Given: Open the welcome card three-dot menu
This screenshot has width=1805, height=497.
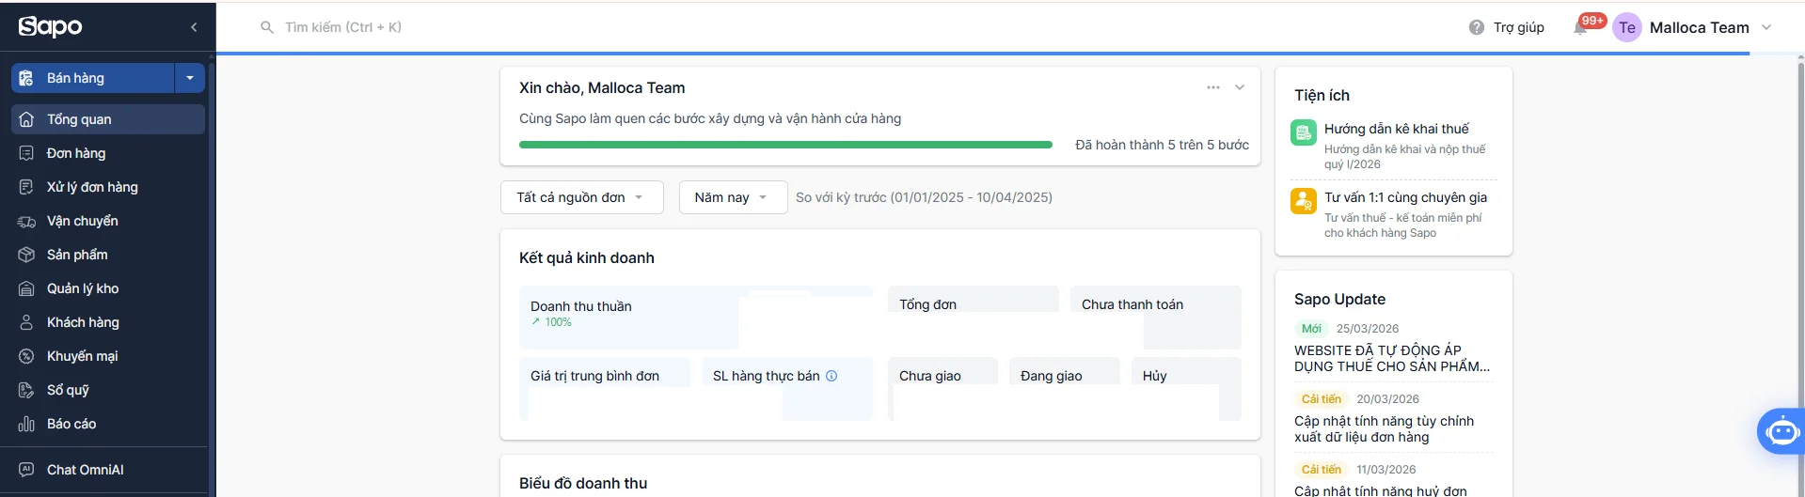Looking at the screenshot, I should (x=1213, y=87).
